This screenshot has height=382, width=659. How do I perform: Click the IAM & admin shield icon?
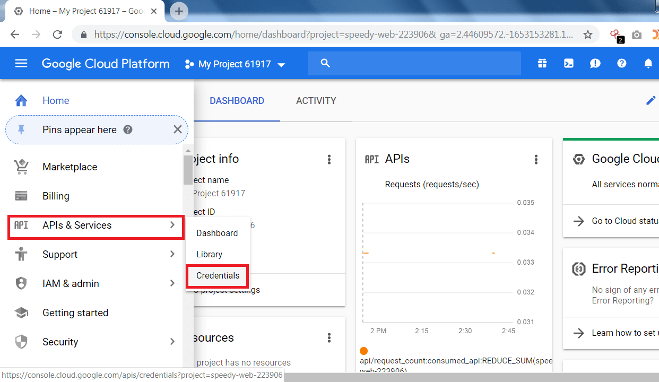click(21, 283)
